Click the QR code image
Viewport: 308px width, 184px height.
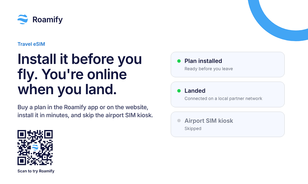point(35,148)
